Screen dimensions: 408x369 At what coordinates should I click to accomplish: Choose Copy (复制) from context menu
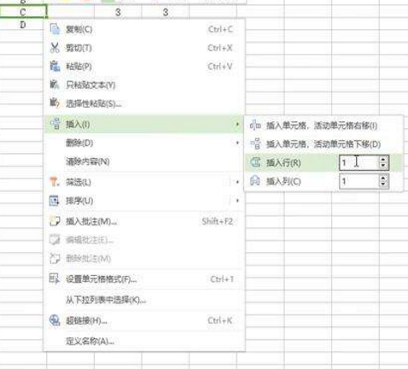(x=144, y=29)
